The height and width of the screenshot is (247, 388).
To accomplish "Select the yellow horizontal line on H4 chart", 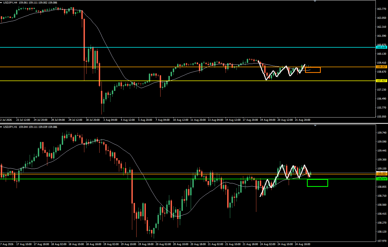I will pos(188,81).
